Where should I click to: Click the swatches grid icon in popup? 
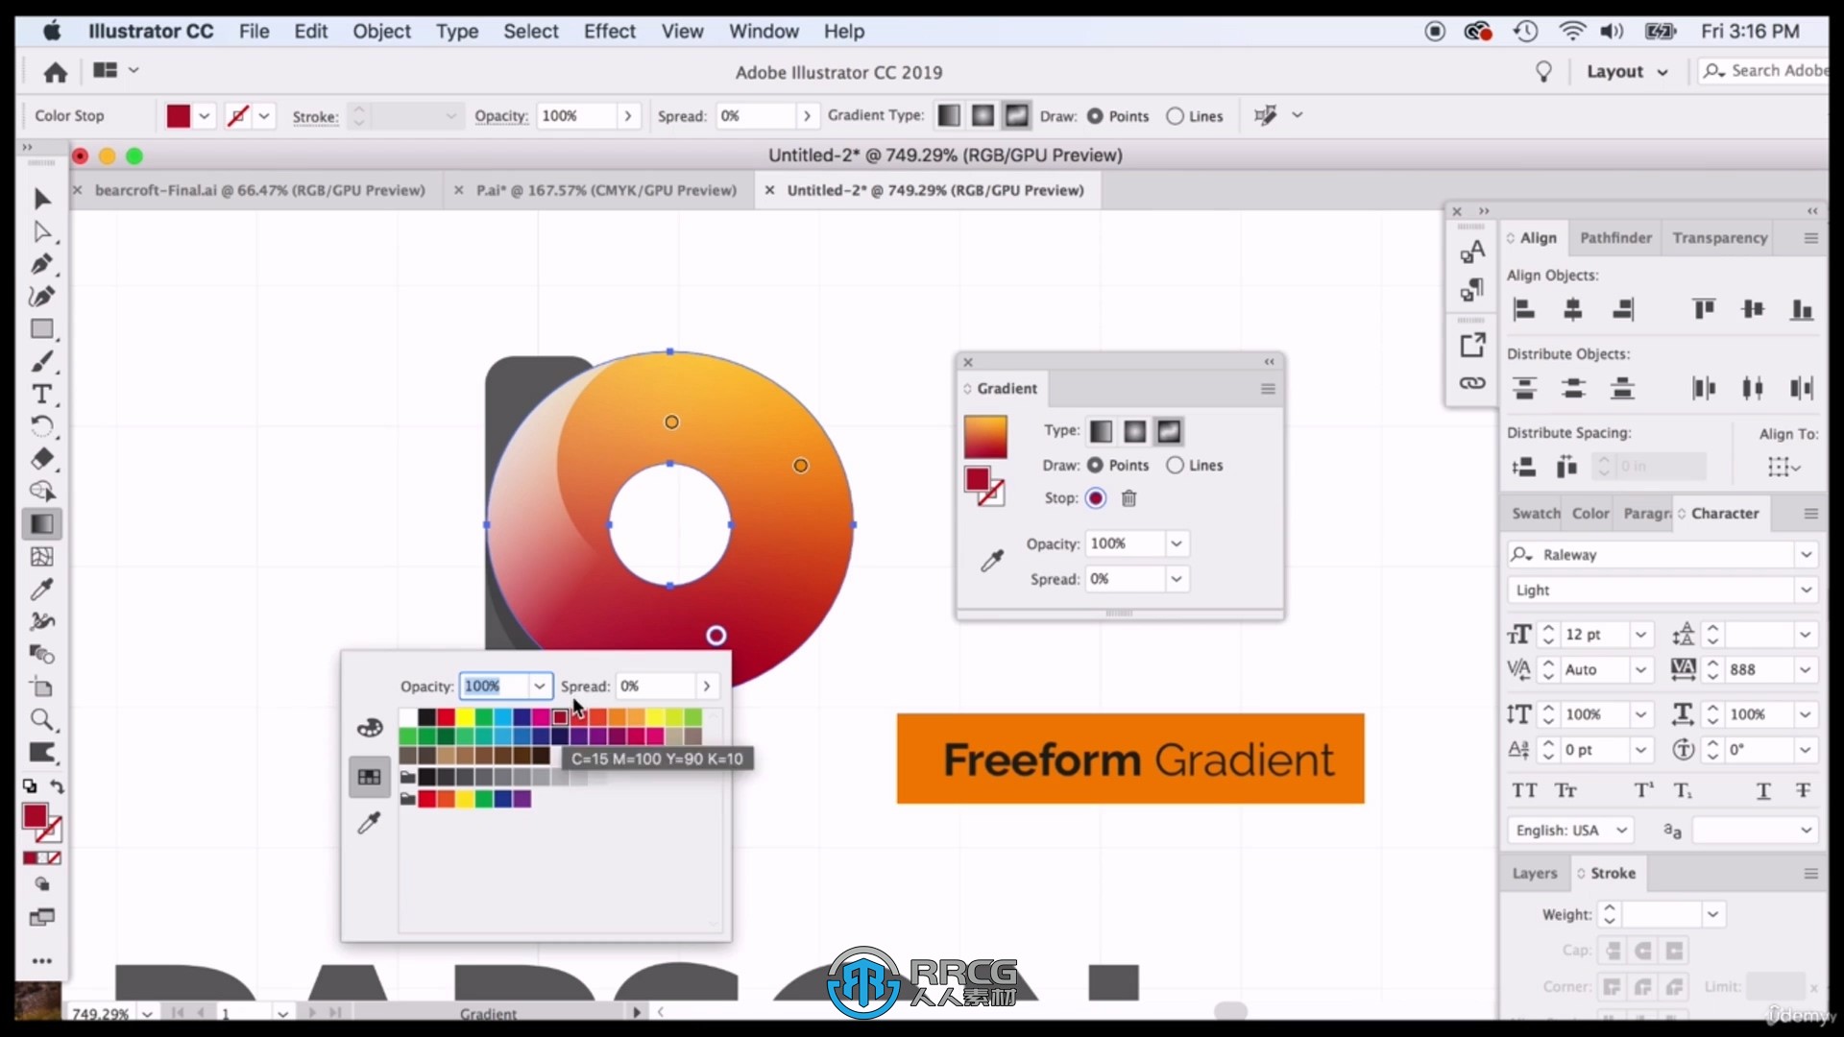pyautogui.click(x=370, y=777)
